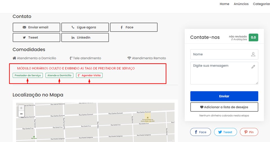Click Adicionar a lista de desejos button
The image size is (270, 142).
click(x=224, y=107)
